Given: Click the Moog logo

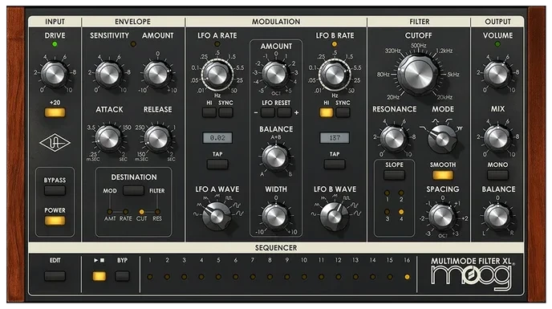Looking at the screenshot, I should (472, 277).
